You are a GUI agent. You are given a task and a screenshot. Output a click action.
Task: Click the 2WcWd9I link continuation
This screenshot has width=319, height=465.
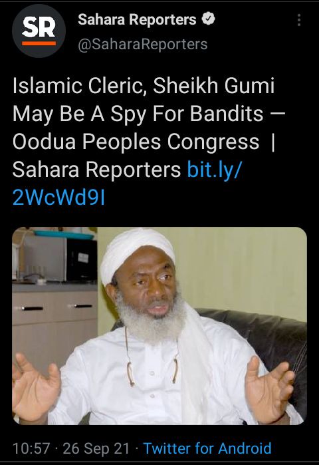[58, 198]
